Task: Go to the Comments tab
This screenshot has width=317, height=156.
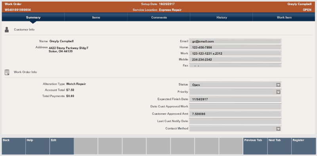Action: pos(159,17)
